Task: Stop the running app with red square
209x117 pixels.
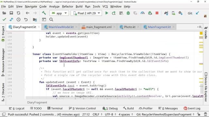Action: click(157, 13)
